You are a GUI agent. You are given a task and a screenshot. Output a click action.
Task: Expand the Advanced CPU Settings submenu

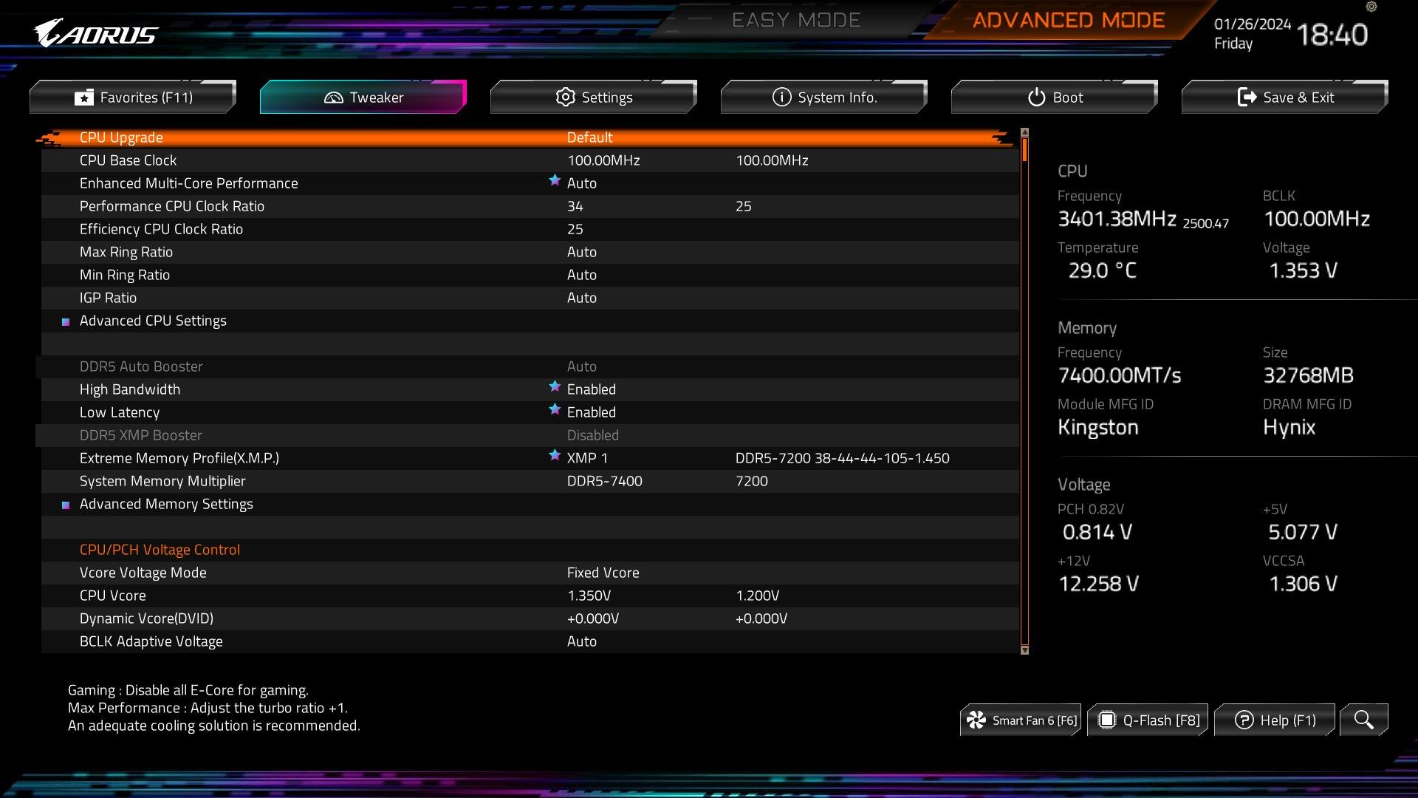[153, 321]
